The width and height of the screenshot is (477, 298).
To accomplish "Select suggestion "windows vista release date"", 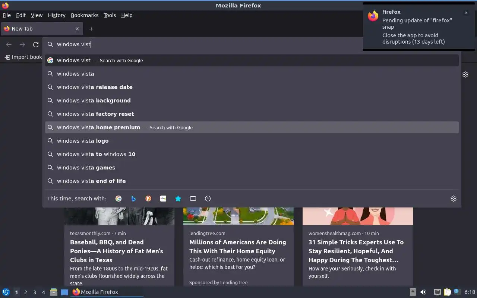I will pyautogui.click(x=252, y=87).
